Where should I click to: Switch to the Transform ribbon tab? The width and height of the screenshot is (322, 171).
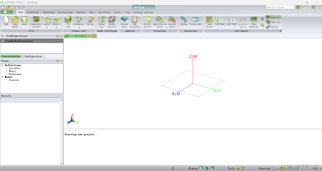(49, 12)
